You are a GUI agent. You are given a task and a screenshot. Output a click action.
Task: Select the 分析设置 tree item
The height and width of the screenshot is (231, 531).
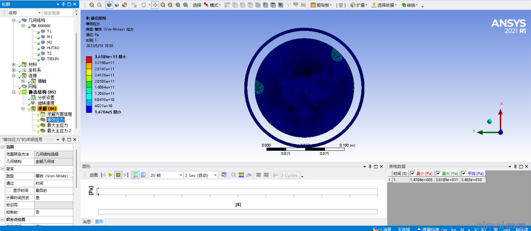point(46,98)
